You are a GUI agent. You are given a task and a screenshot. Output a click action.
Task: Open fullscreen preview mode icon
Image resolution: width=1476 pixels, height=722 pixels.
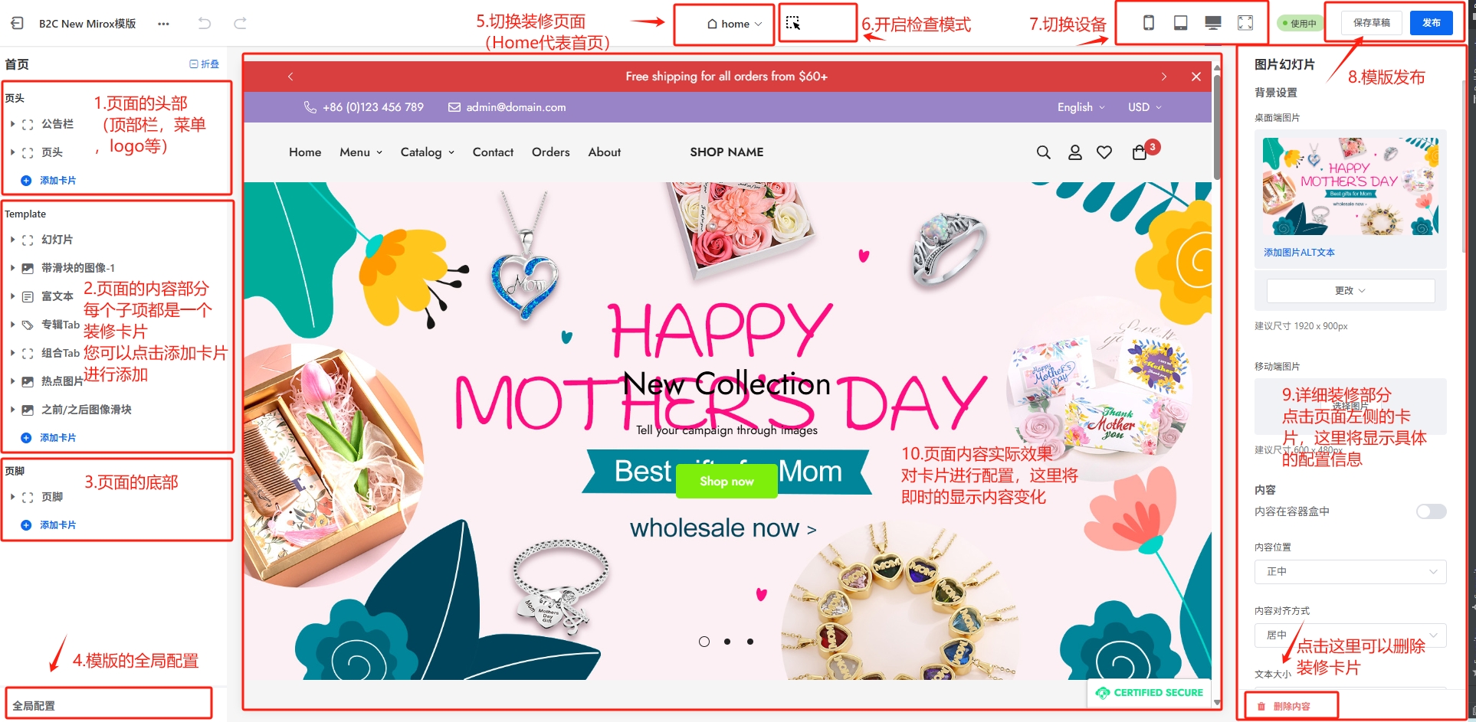click(x=1245, y=23)
